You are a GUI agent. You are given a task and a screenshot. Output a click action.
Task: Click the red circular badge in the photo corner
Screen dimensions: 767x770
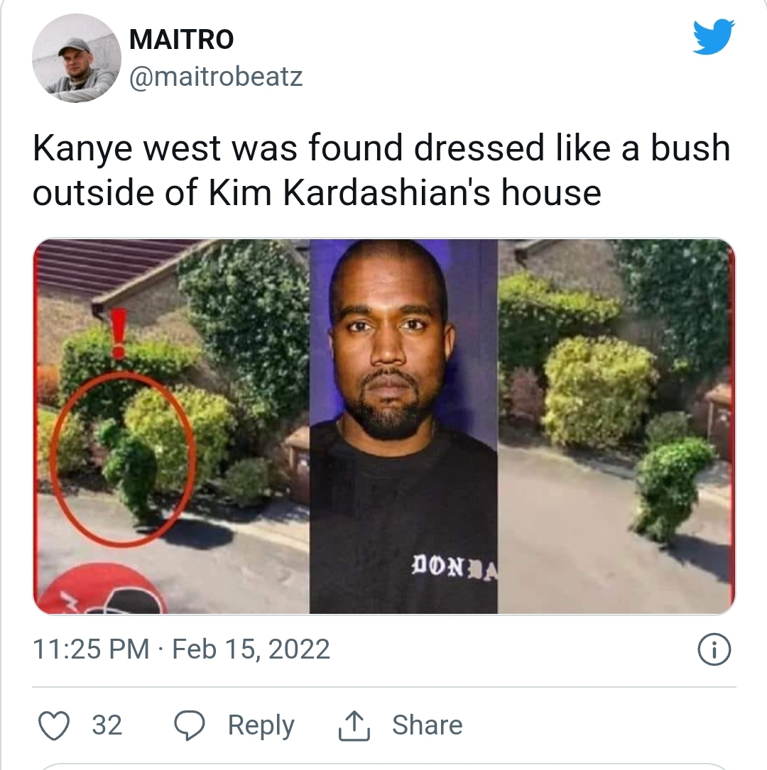pyautogui.click(x=101, y=589)
